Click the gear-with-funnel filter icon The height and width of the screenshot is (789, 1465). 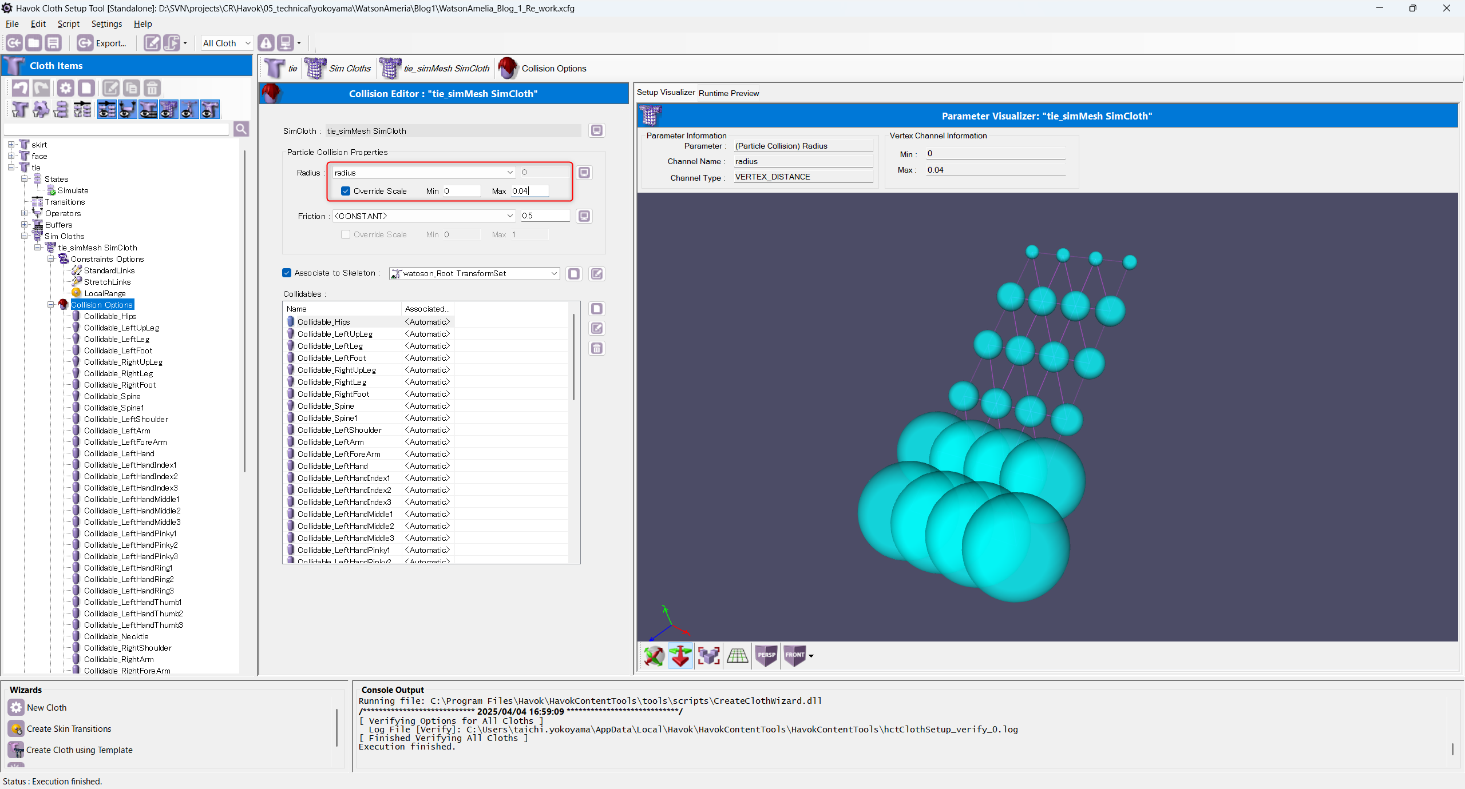41,109
